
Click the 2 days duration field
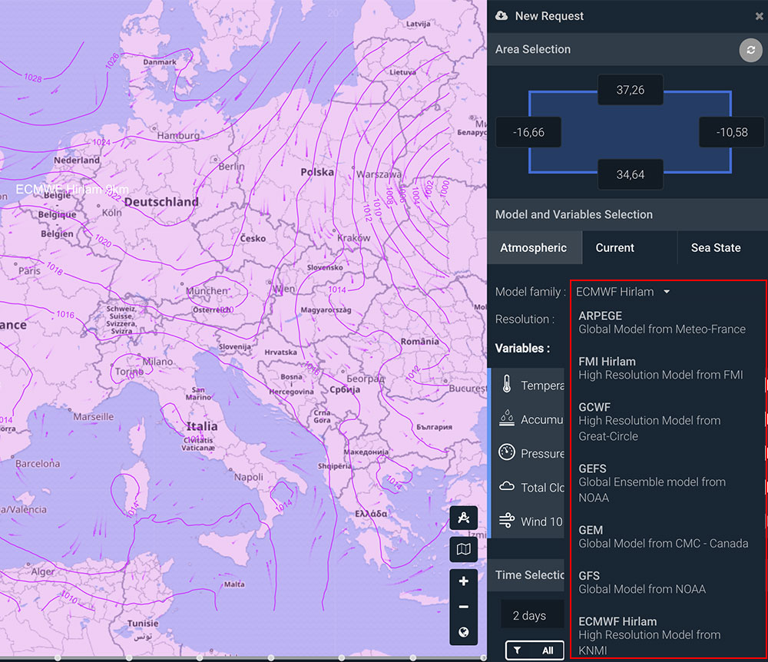pos(529,616)
